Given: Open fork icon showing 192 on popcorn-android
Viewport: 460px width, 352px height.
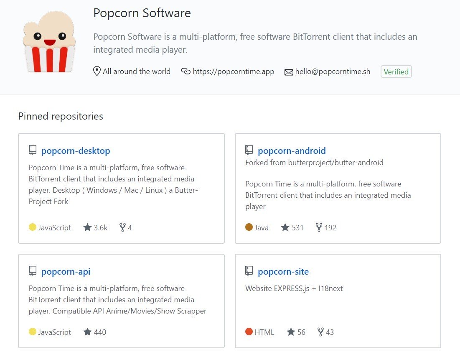Looking at the screenshot, I should pyautogui.click(x=319, y=227).
